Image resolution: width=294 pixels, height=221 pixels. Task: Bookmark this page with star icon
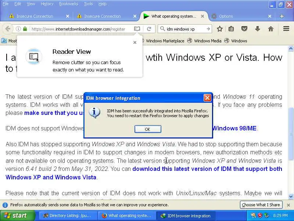click(x=219, y=29)
